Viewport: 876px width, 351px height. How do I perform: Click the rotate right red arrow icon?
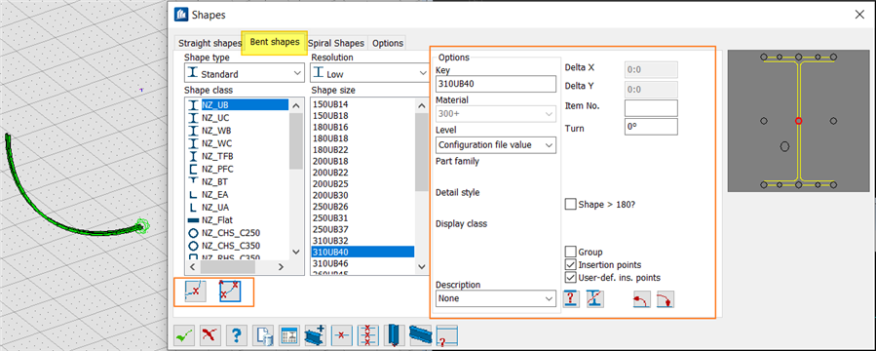click(x=665, y=299)
